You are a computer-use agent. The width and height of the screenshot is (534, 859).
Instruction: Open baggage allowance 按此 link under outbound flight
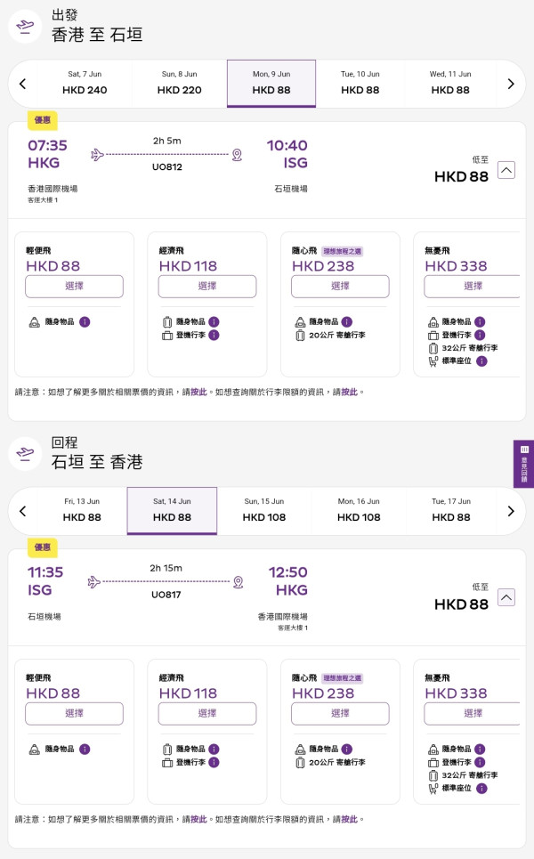click(x=349, y=393)
